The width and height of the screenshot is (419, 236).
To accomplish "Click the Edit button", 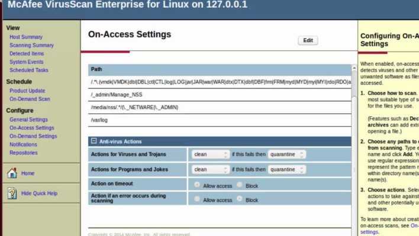I will (308, 40).
